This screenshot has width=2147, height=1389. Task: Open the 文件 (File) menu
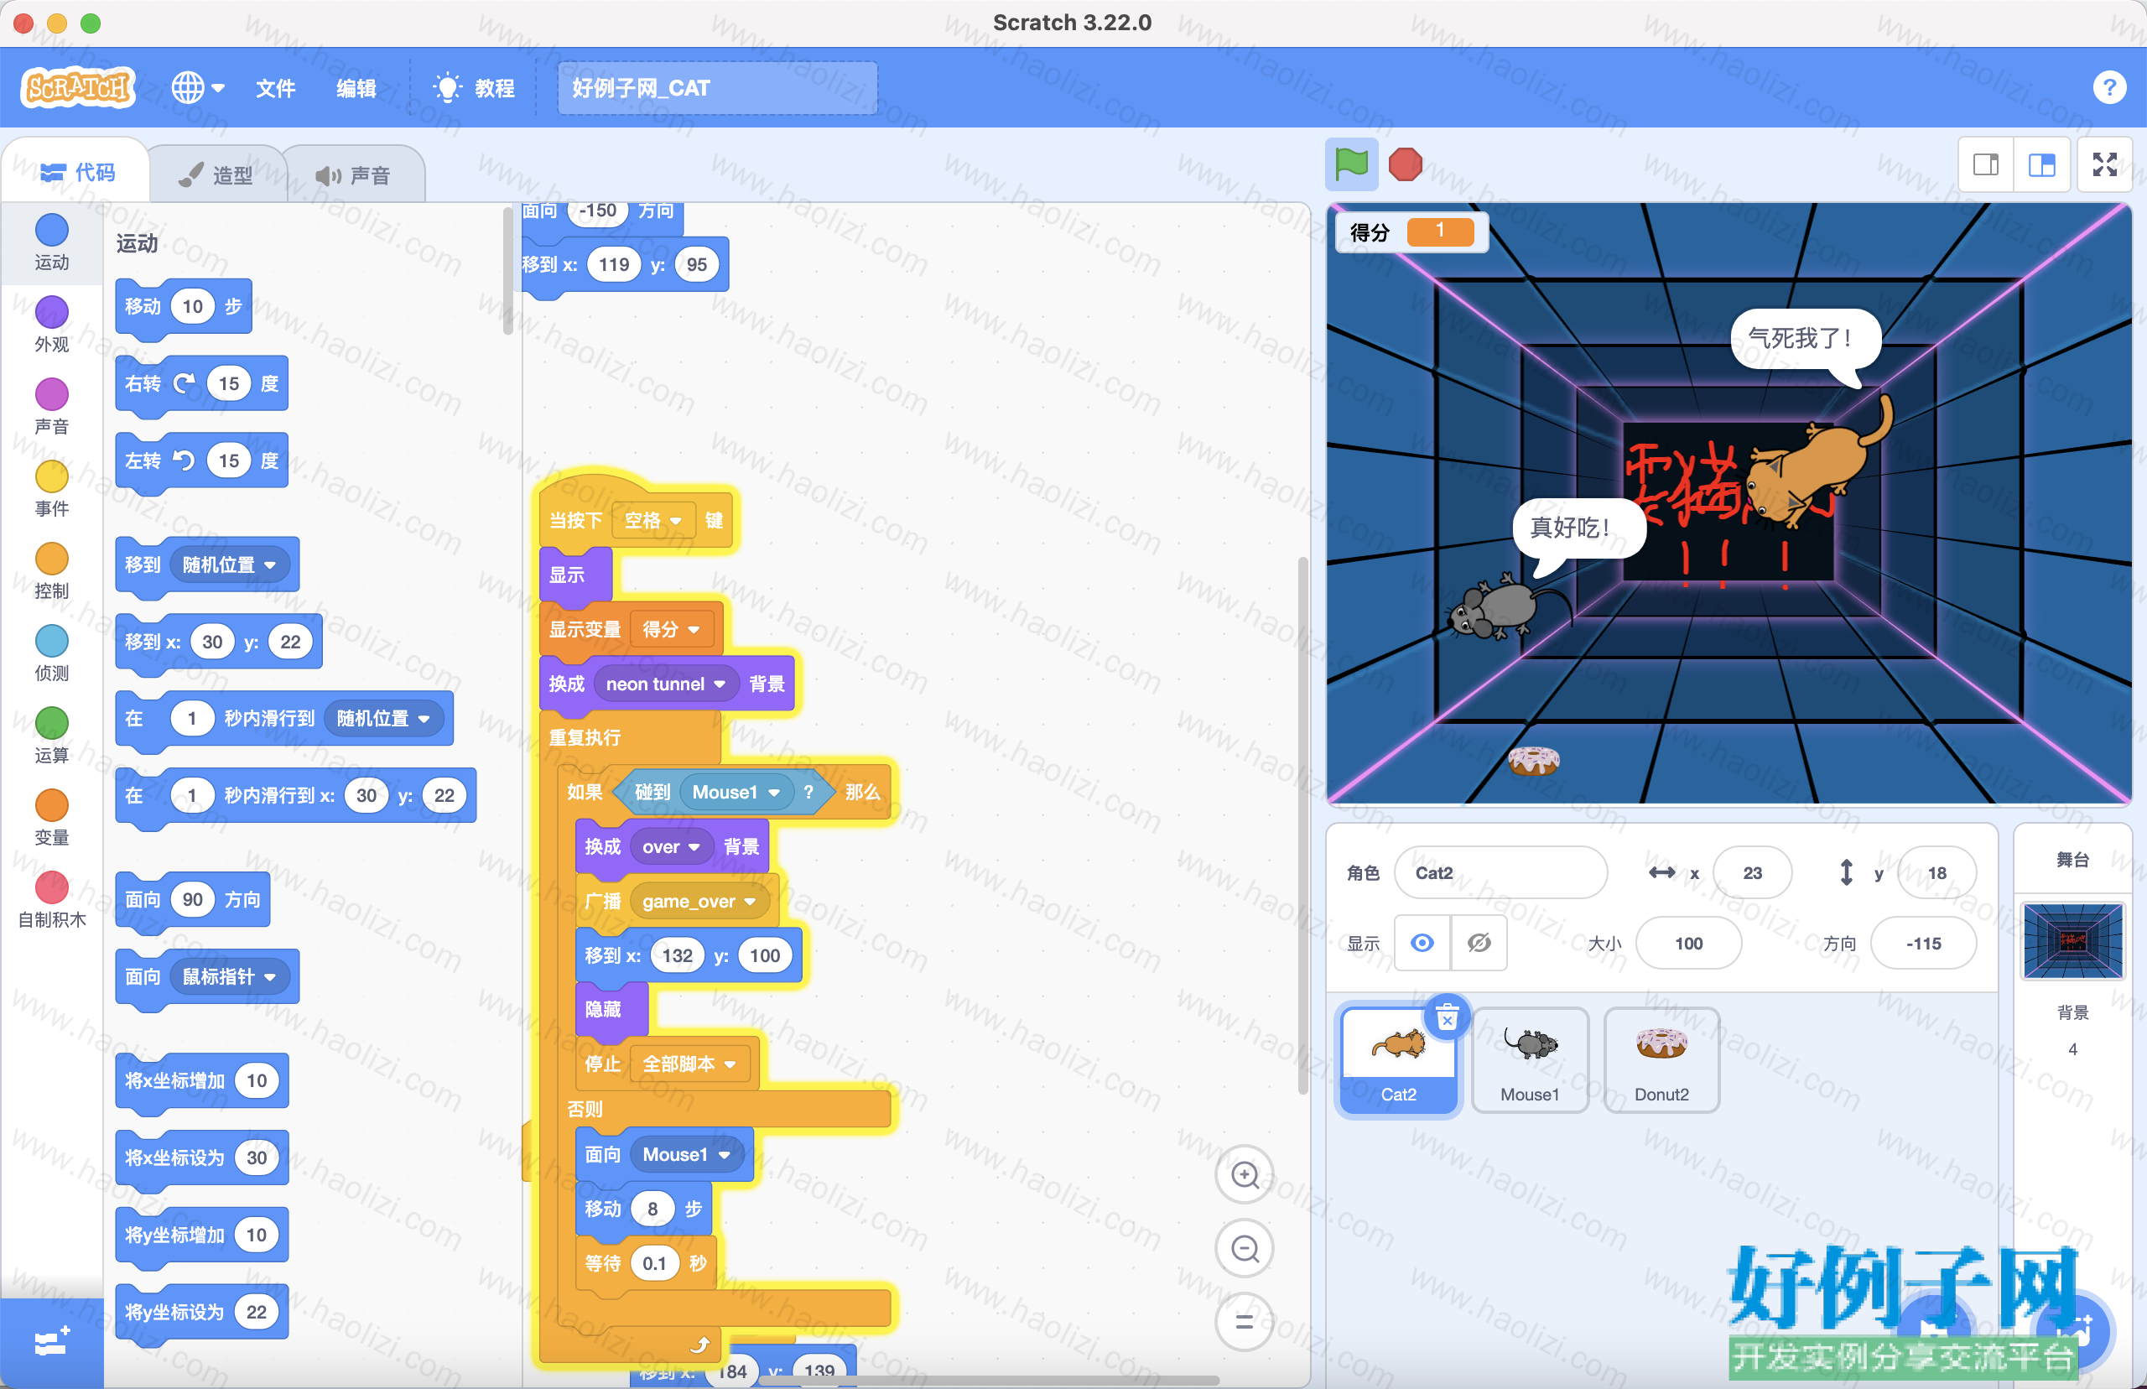(275, 87)
